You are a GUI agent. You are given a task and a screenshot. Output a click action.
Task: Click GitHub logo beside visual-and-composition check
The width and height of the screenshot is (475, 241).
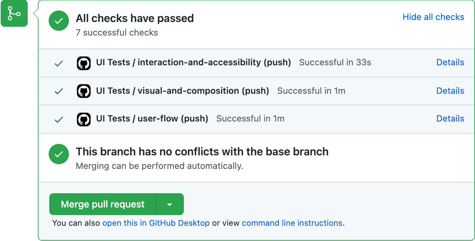84,91
